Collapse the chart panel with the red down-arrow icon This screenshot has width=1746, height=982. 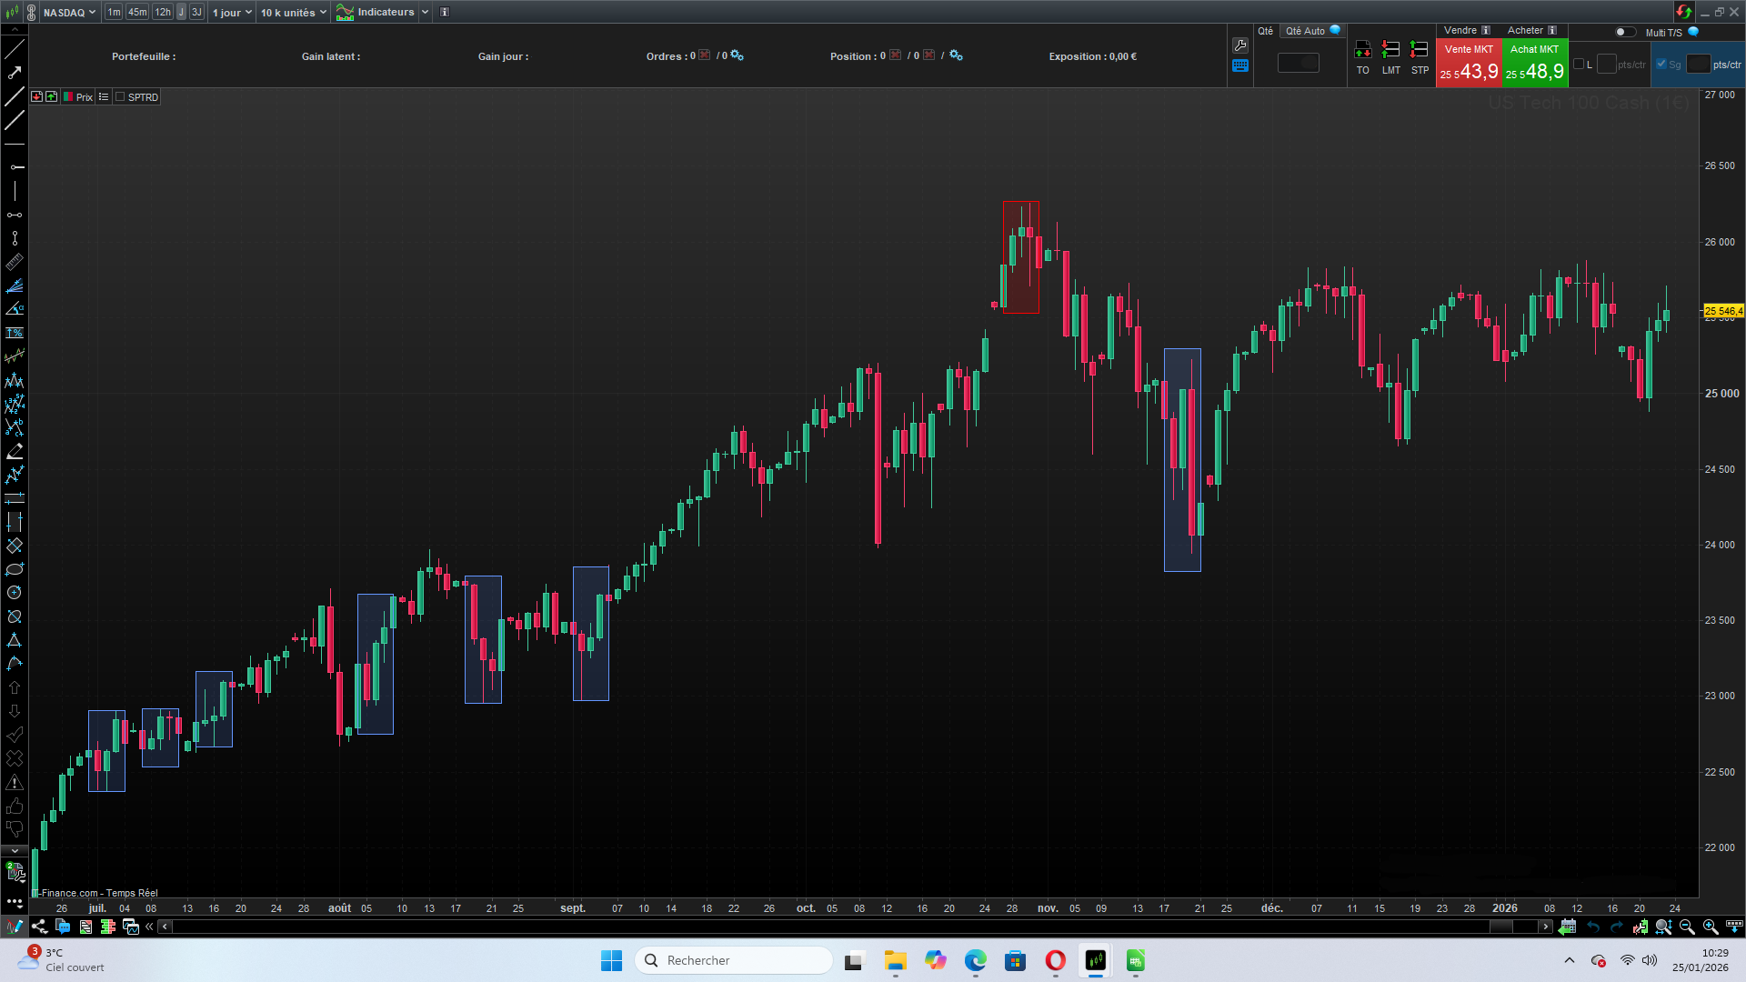point(37,97)
